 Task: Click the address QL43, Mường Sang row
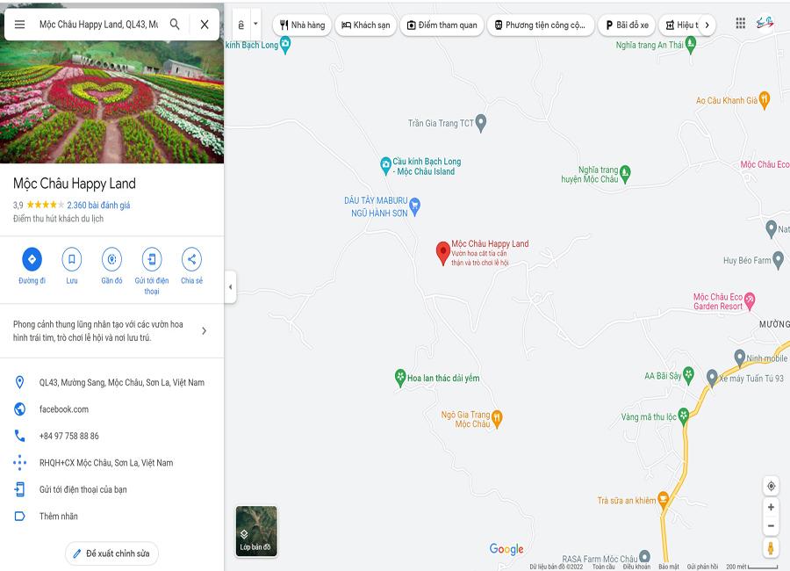point(111,382)
